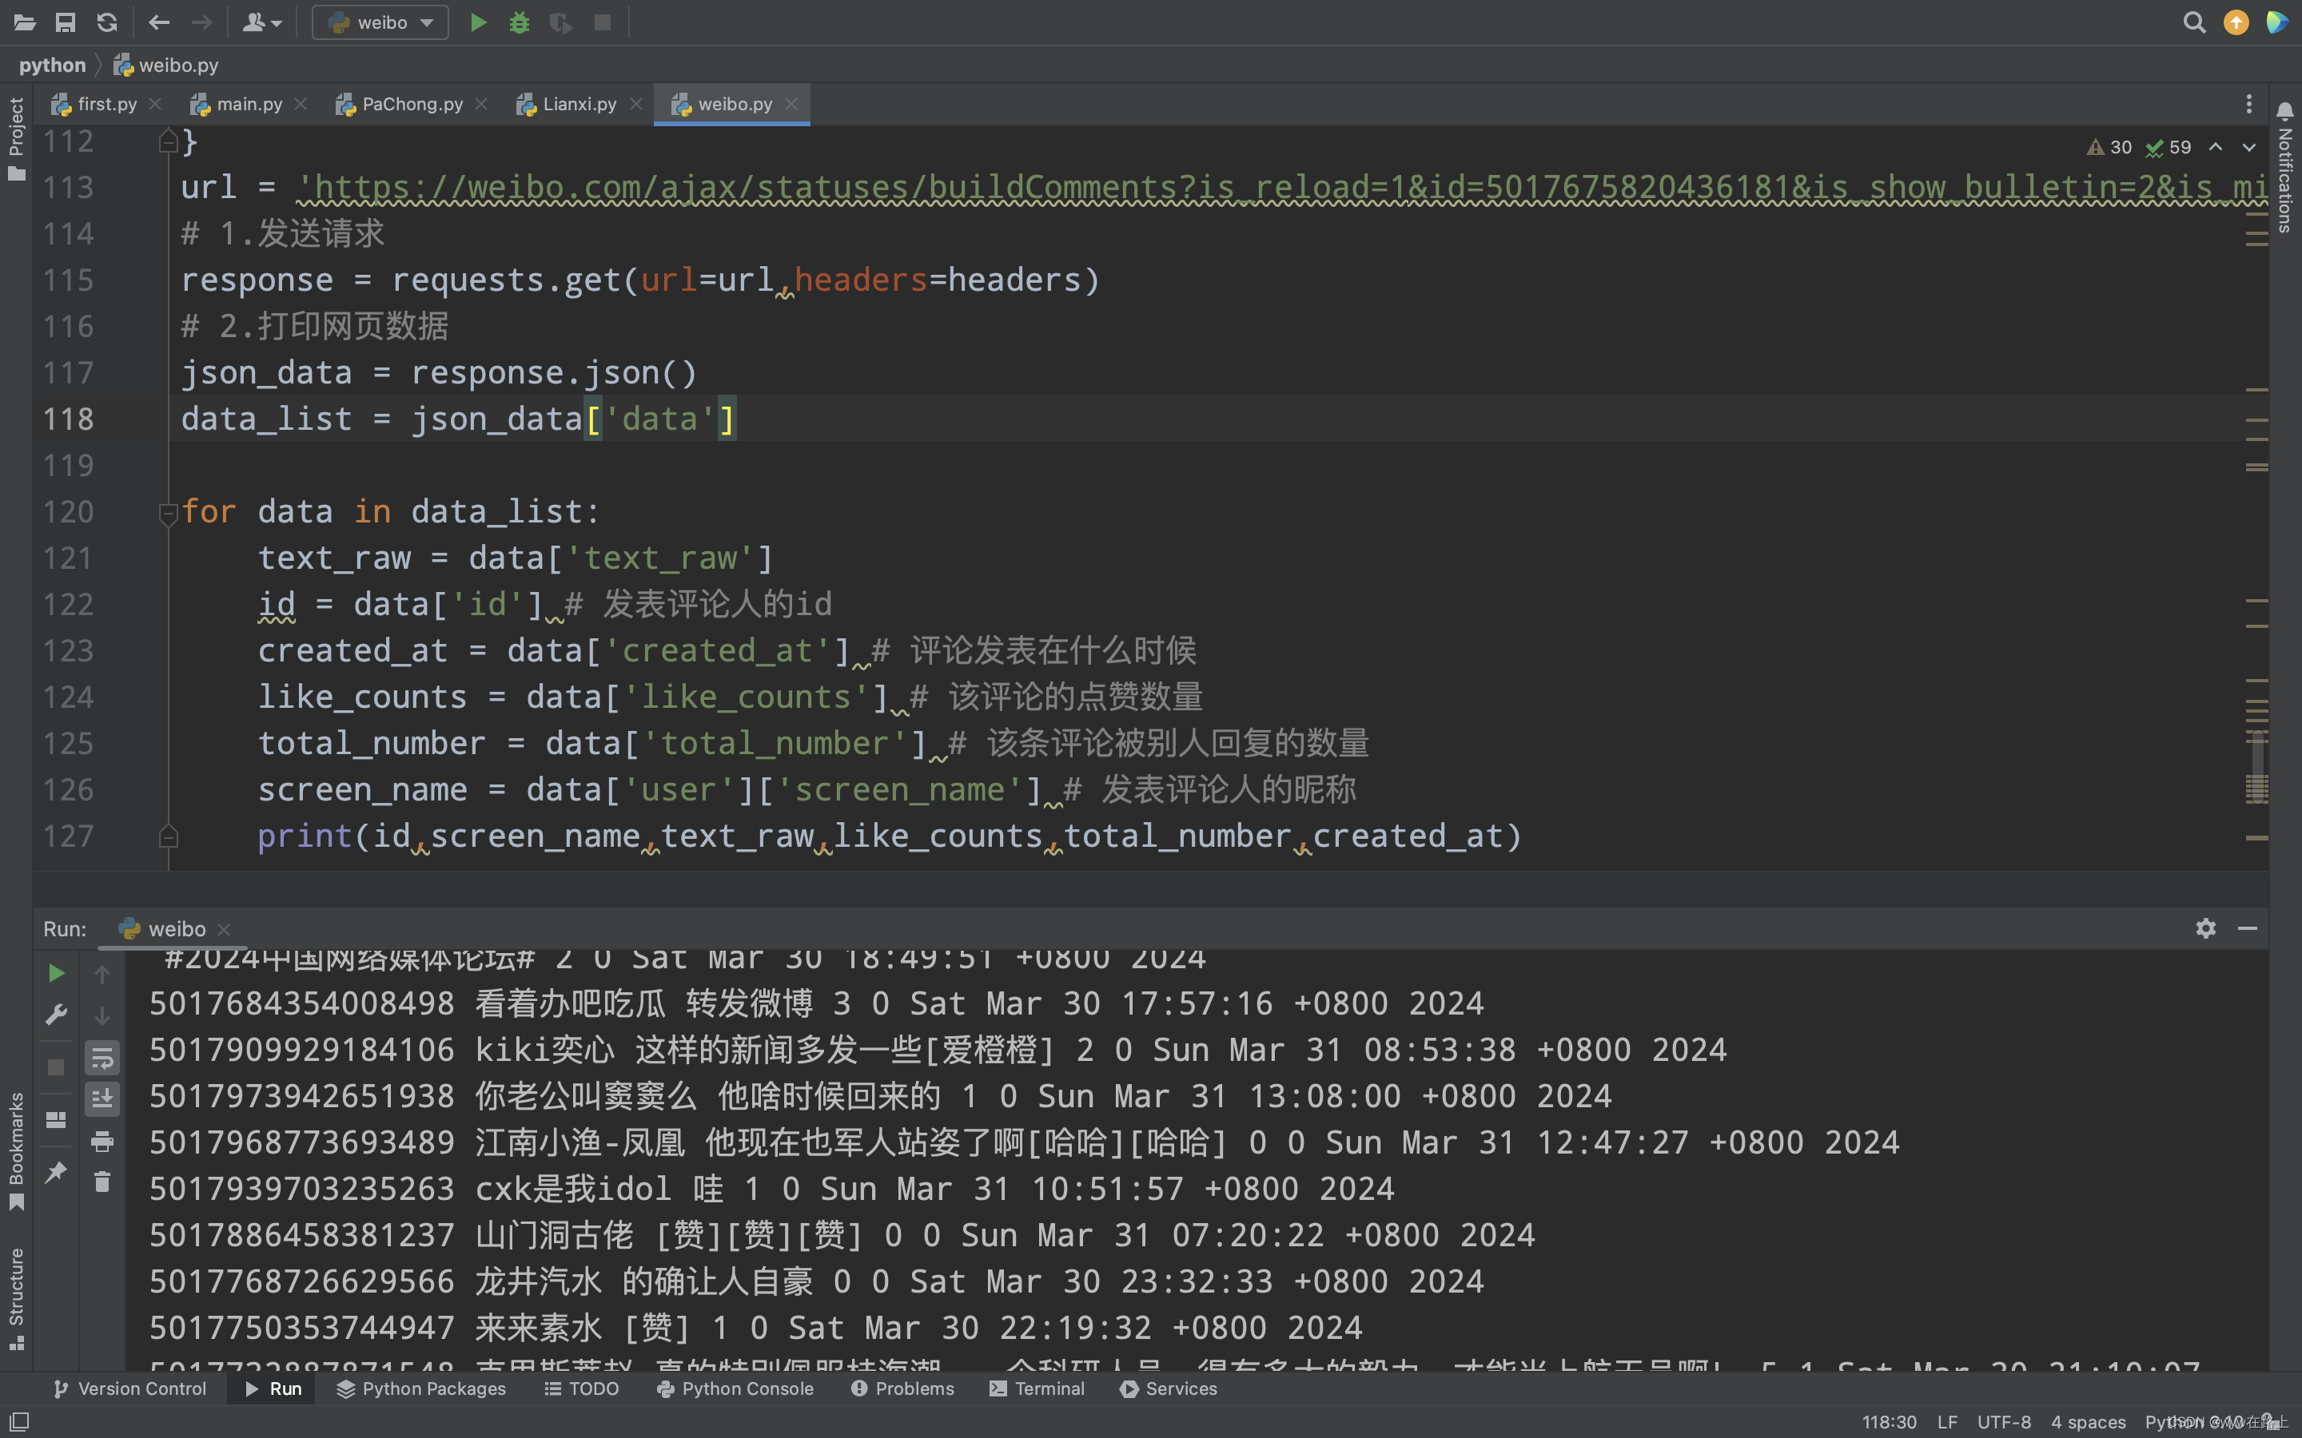Close the weibo run tab
2302x1438 pixels.
tap(224, 929)
